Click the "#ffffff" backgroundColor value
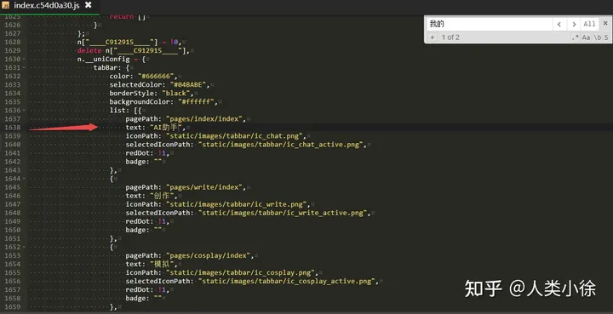The width and height of the screenshot is (613, 314). click(196, 101)
